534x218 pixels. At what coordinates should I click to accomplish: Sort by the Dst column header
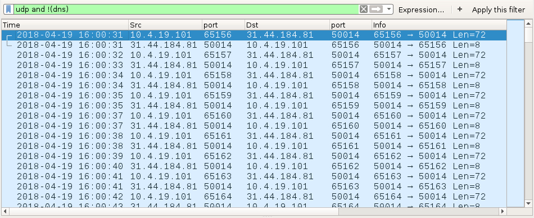(x=287, y=25)
